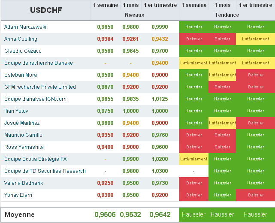Open Valeria Bednarik analyst link
Image resolution: width=275 pixels, height=223 pixels.
point(24,183)
